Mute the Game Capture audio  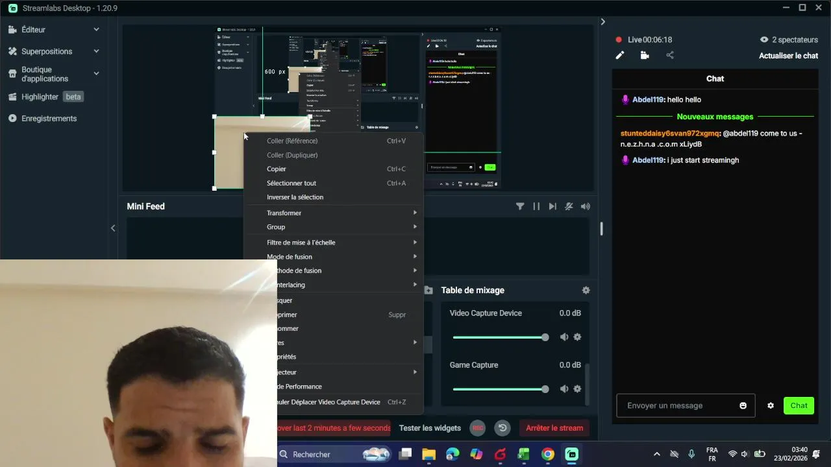pos(564,389)
